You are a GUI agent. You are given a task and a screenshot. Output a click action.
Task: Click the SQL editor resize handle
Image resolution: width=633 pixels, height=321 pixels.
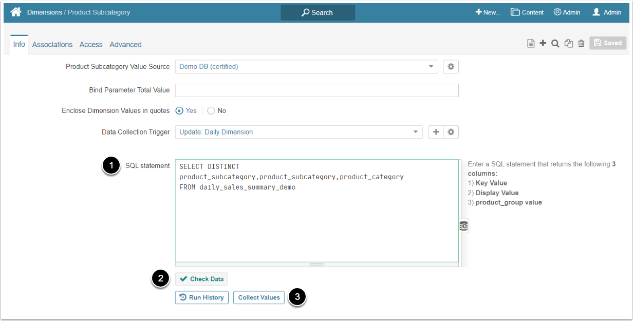click(x=316, y=265)
